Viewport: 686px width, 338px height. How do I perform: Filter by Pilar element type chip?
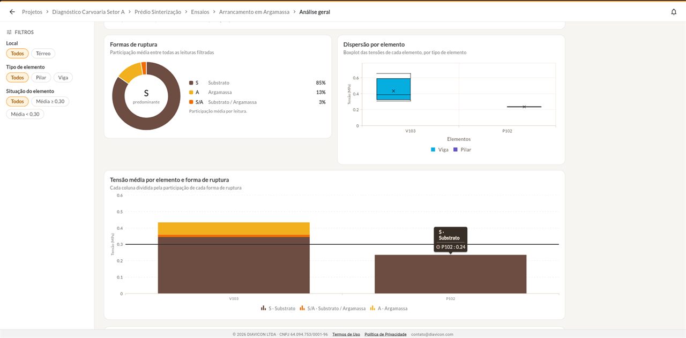point(41,78)
